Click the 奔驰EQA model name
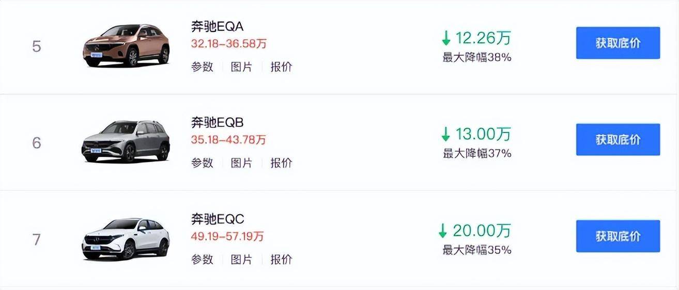This screenshot has height=290, width=679. click(217, 27)
